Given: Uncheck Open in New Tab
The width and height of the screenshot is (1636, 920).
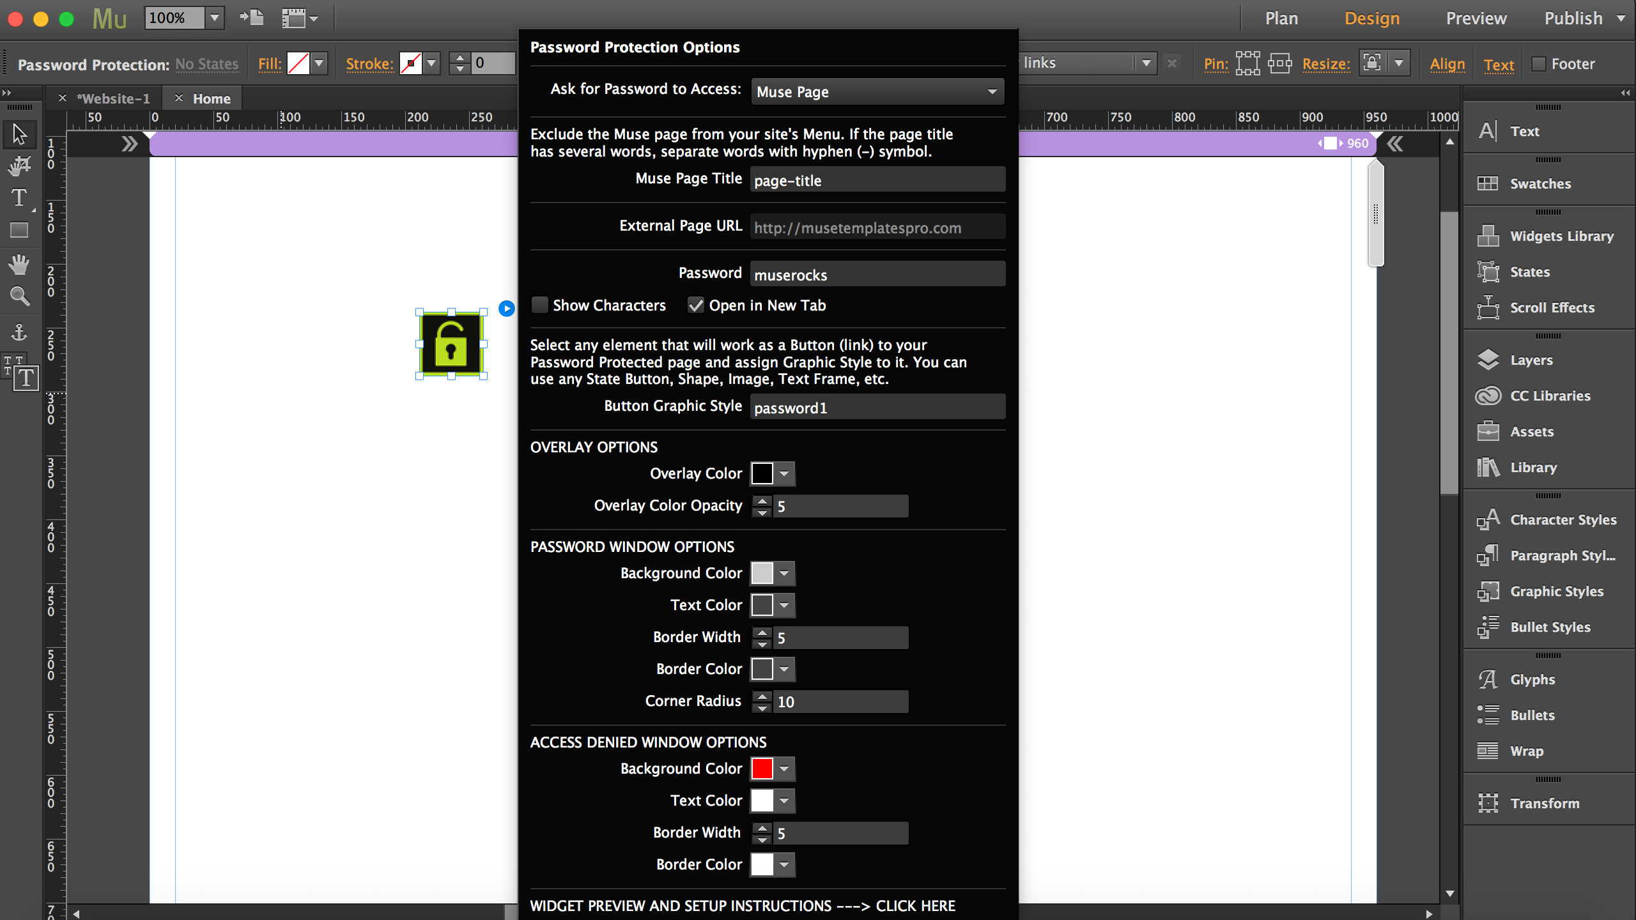Looking at the screenshot, I should 695,305.
